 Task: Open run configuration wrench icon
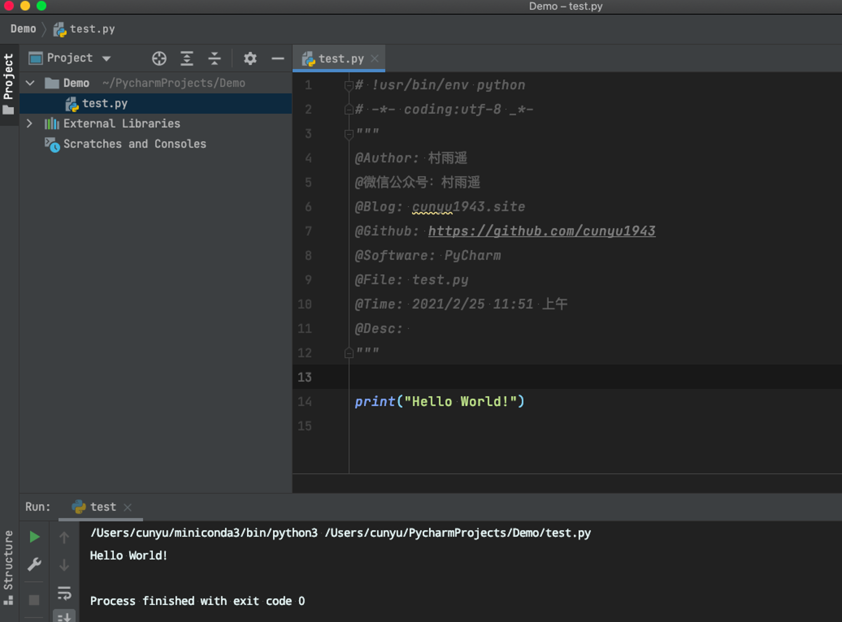tap(35, 564)
